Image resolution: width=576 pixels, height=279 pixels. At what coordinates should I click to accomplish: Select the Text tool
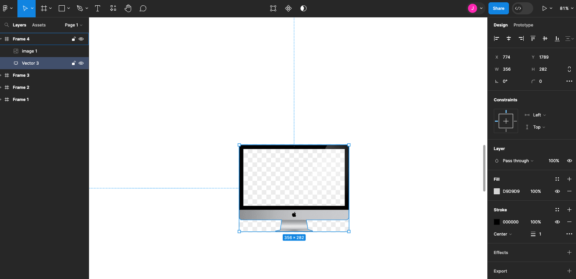click(97, 8)
